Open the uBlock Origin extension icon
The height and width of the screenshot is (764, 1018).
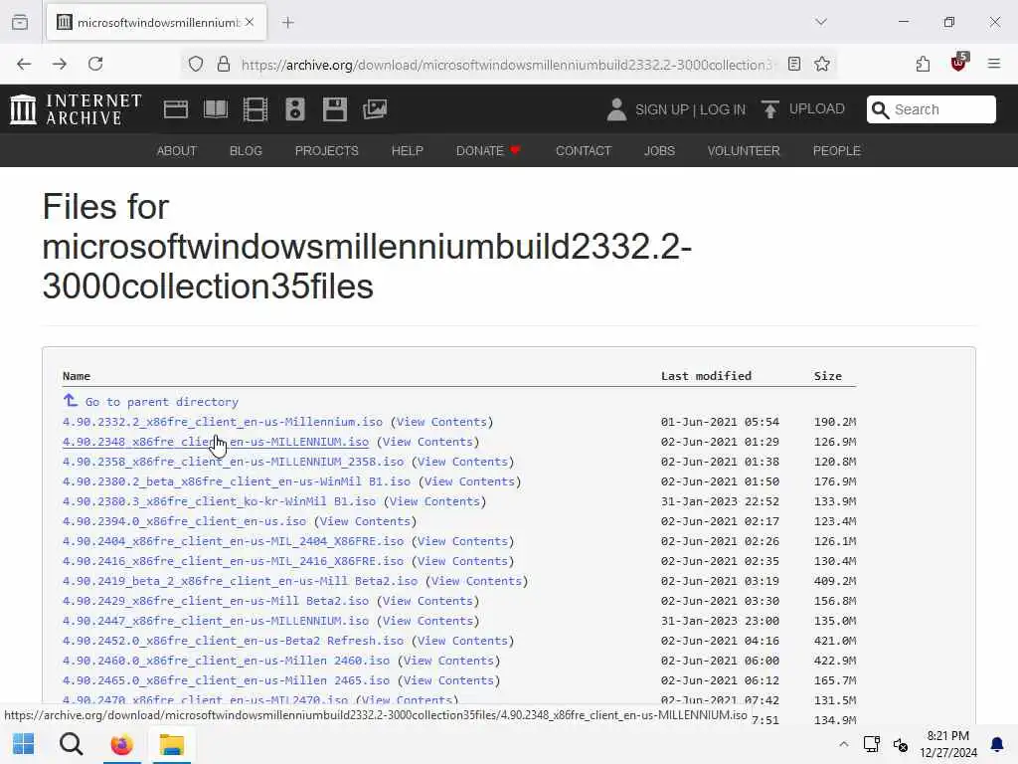click(959, 63)
